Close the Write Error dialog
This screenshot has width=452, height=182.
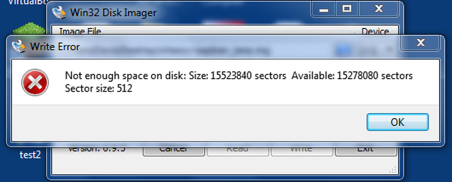pos(420,43)
